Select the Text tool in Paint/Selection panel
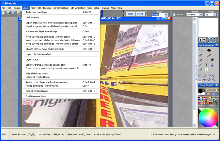The height and width of the screenshot is (141, 220). (x=206, y=65)
